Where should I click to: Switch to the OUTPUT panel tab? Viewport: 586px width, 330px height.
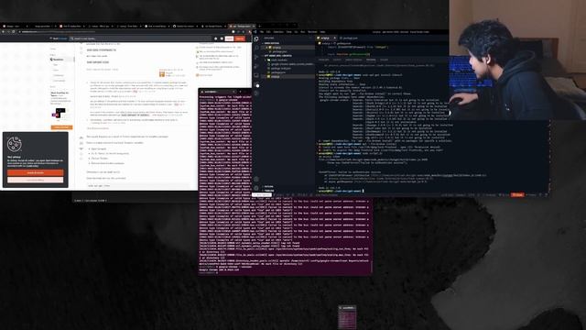[337, 60]
